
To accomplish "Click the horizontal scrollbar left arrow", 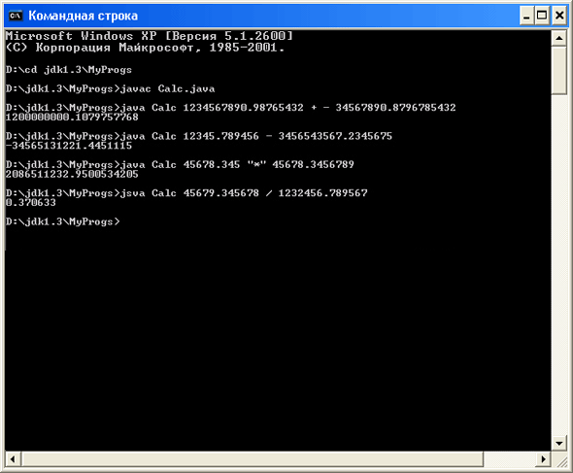I will (13, 459).
